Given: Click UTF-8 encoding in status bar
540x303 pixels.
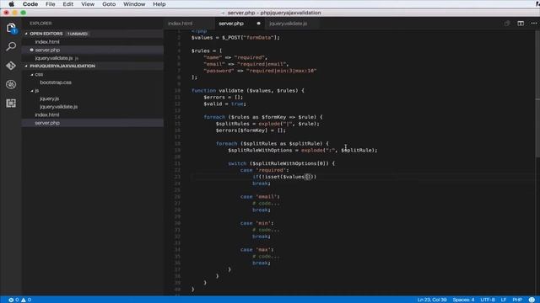Looking at the screenshot, I should pyautogui.click(x=488, y=300).
